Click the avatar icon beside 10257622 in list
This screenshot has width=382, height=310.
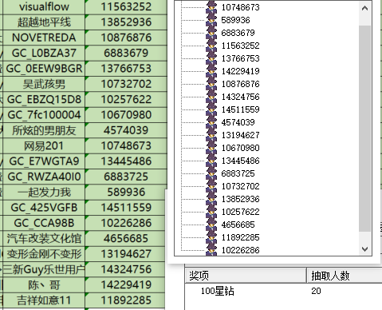pyautogui.click(x=211, y=212)
